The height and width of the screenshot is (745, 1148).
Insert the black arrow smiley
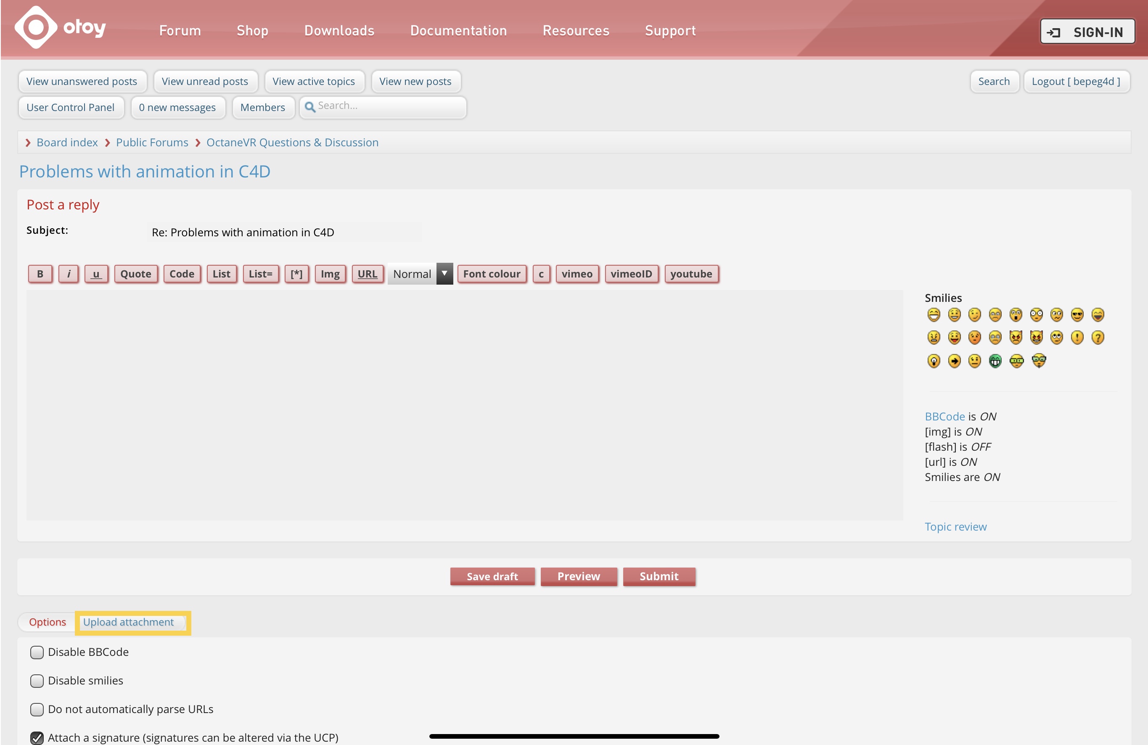click(954, 361)
